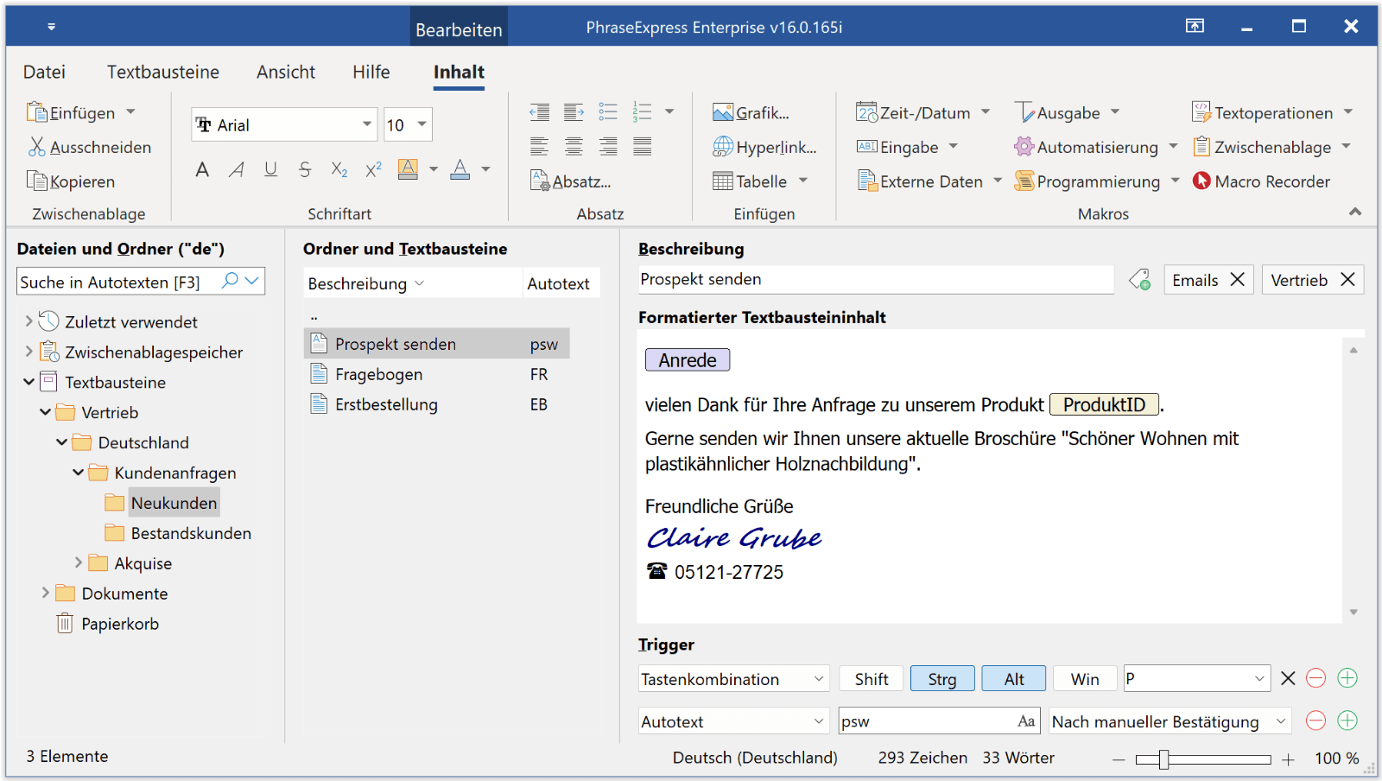Viewport: 1382px width, 781px height.
Task: Insert a bulleted list
Action: 608,111
